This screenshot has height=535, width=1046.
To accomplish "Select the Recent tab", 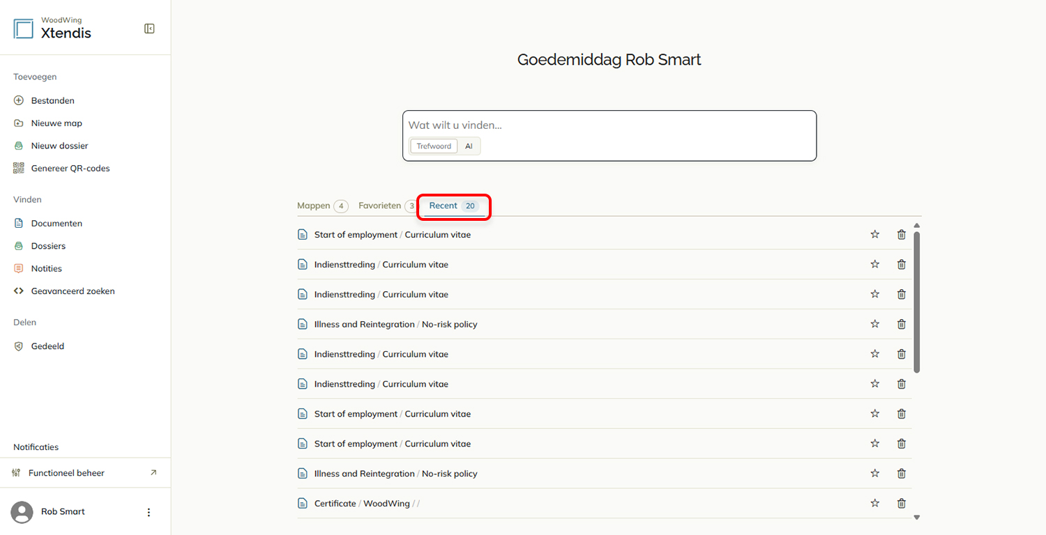I will coord(454,206).
